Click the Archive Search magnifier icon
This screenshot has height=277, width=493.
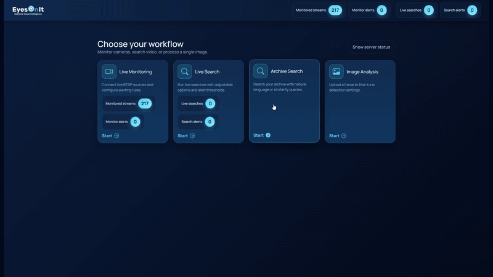click(261, 71)
